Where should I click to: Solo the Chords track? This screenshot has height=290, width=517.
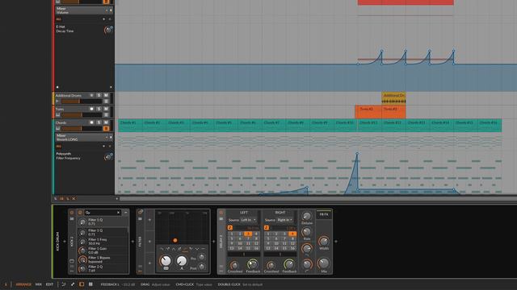[x=99, y=122]
